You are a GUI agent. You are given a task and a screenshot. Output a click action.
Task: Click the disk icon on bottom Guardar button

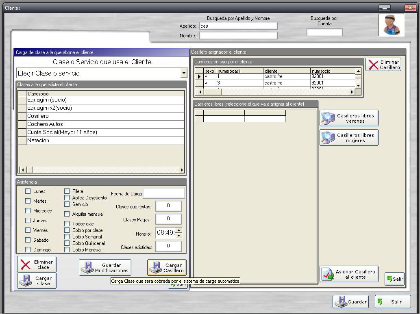tap(341, 302)
